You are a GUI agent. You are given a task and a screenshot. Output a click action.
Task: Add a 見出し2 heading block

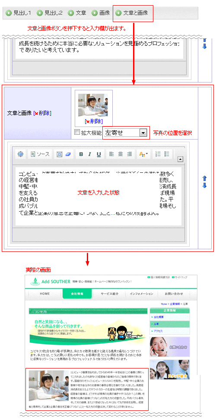pyautogui.click(x=50, y=13)
